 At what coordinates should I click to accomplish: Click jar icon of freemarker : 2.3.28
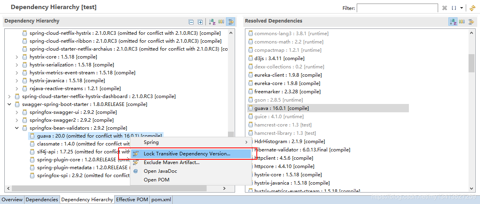tap(250, 92)
